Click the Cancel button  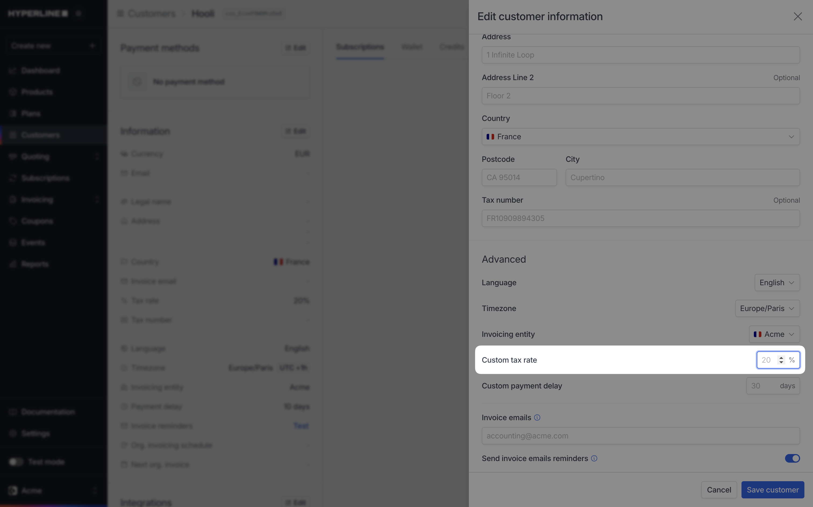pos(719,490)
